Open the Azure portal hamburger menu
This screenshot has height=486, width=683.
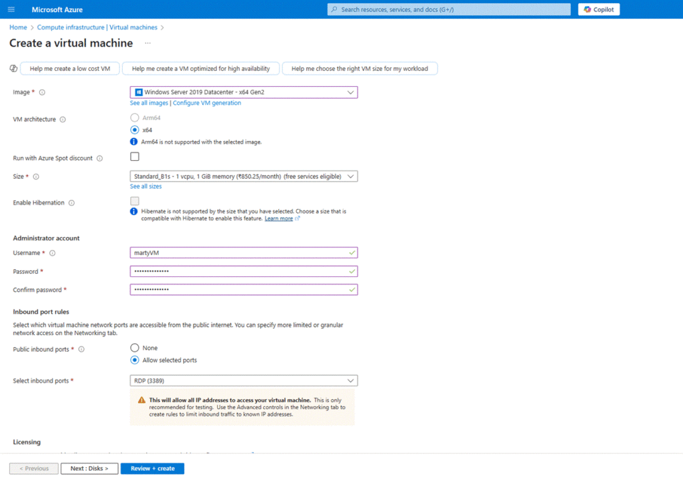click(x=11, y=9)
